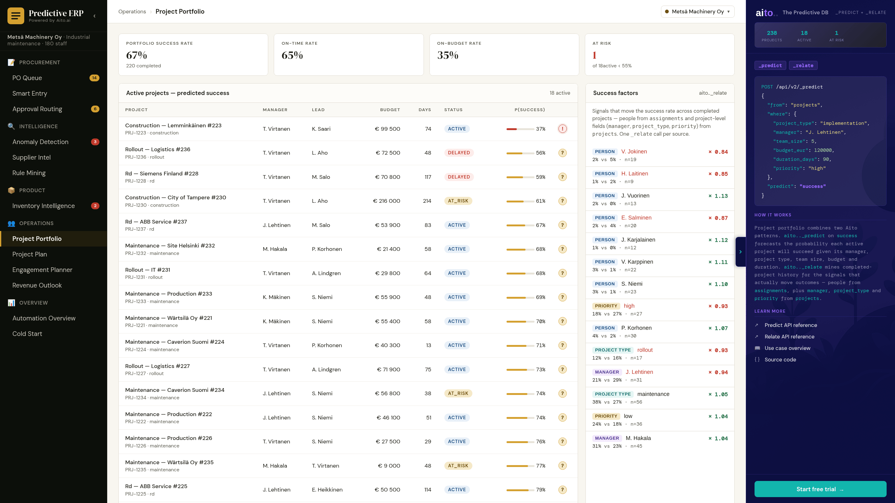The height and width of the screenshot is (503, 895).
Task: Collapse the sidebar with the chevron
Action: 94,16
